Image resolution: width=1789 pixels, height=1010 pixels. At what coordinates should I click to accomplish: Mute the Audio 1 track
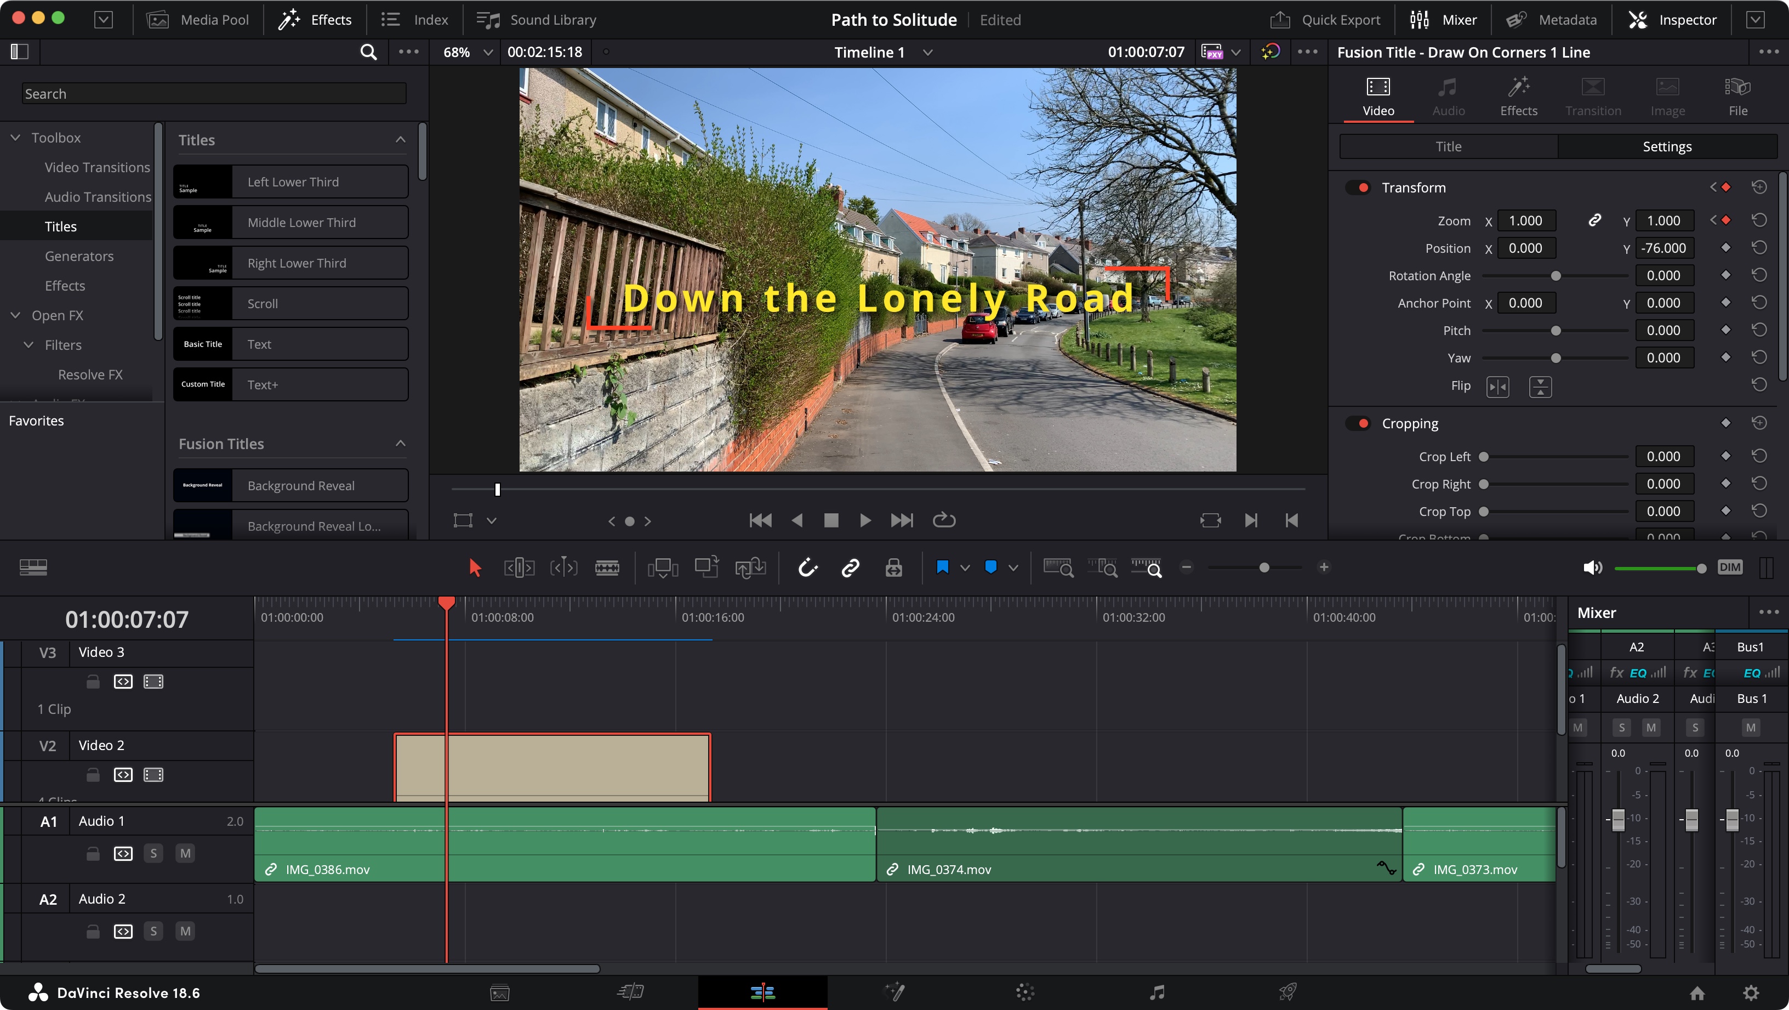tap(185, 853)
